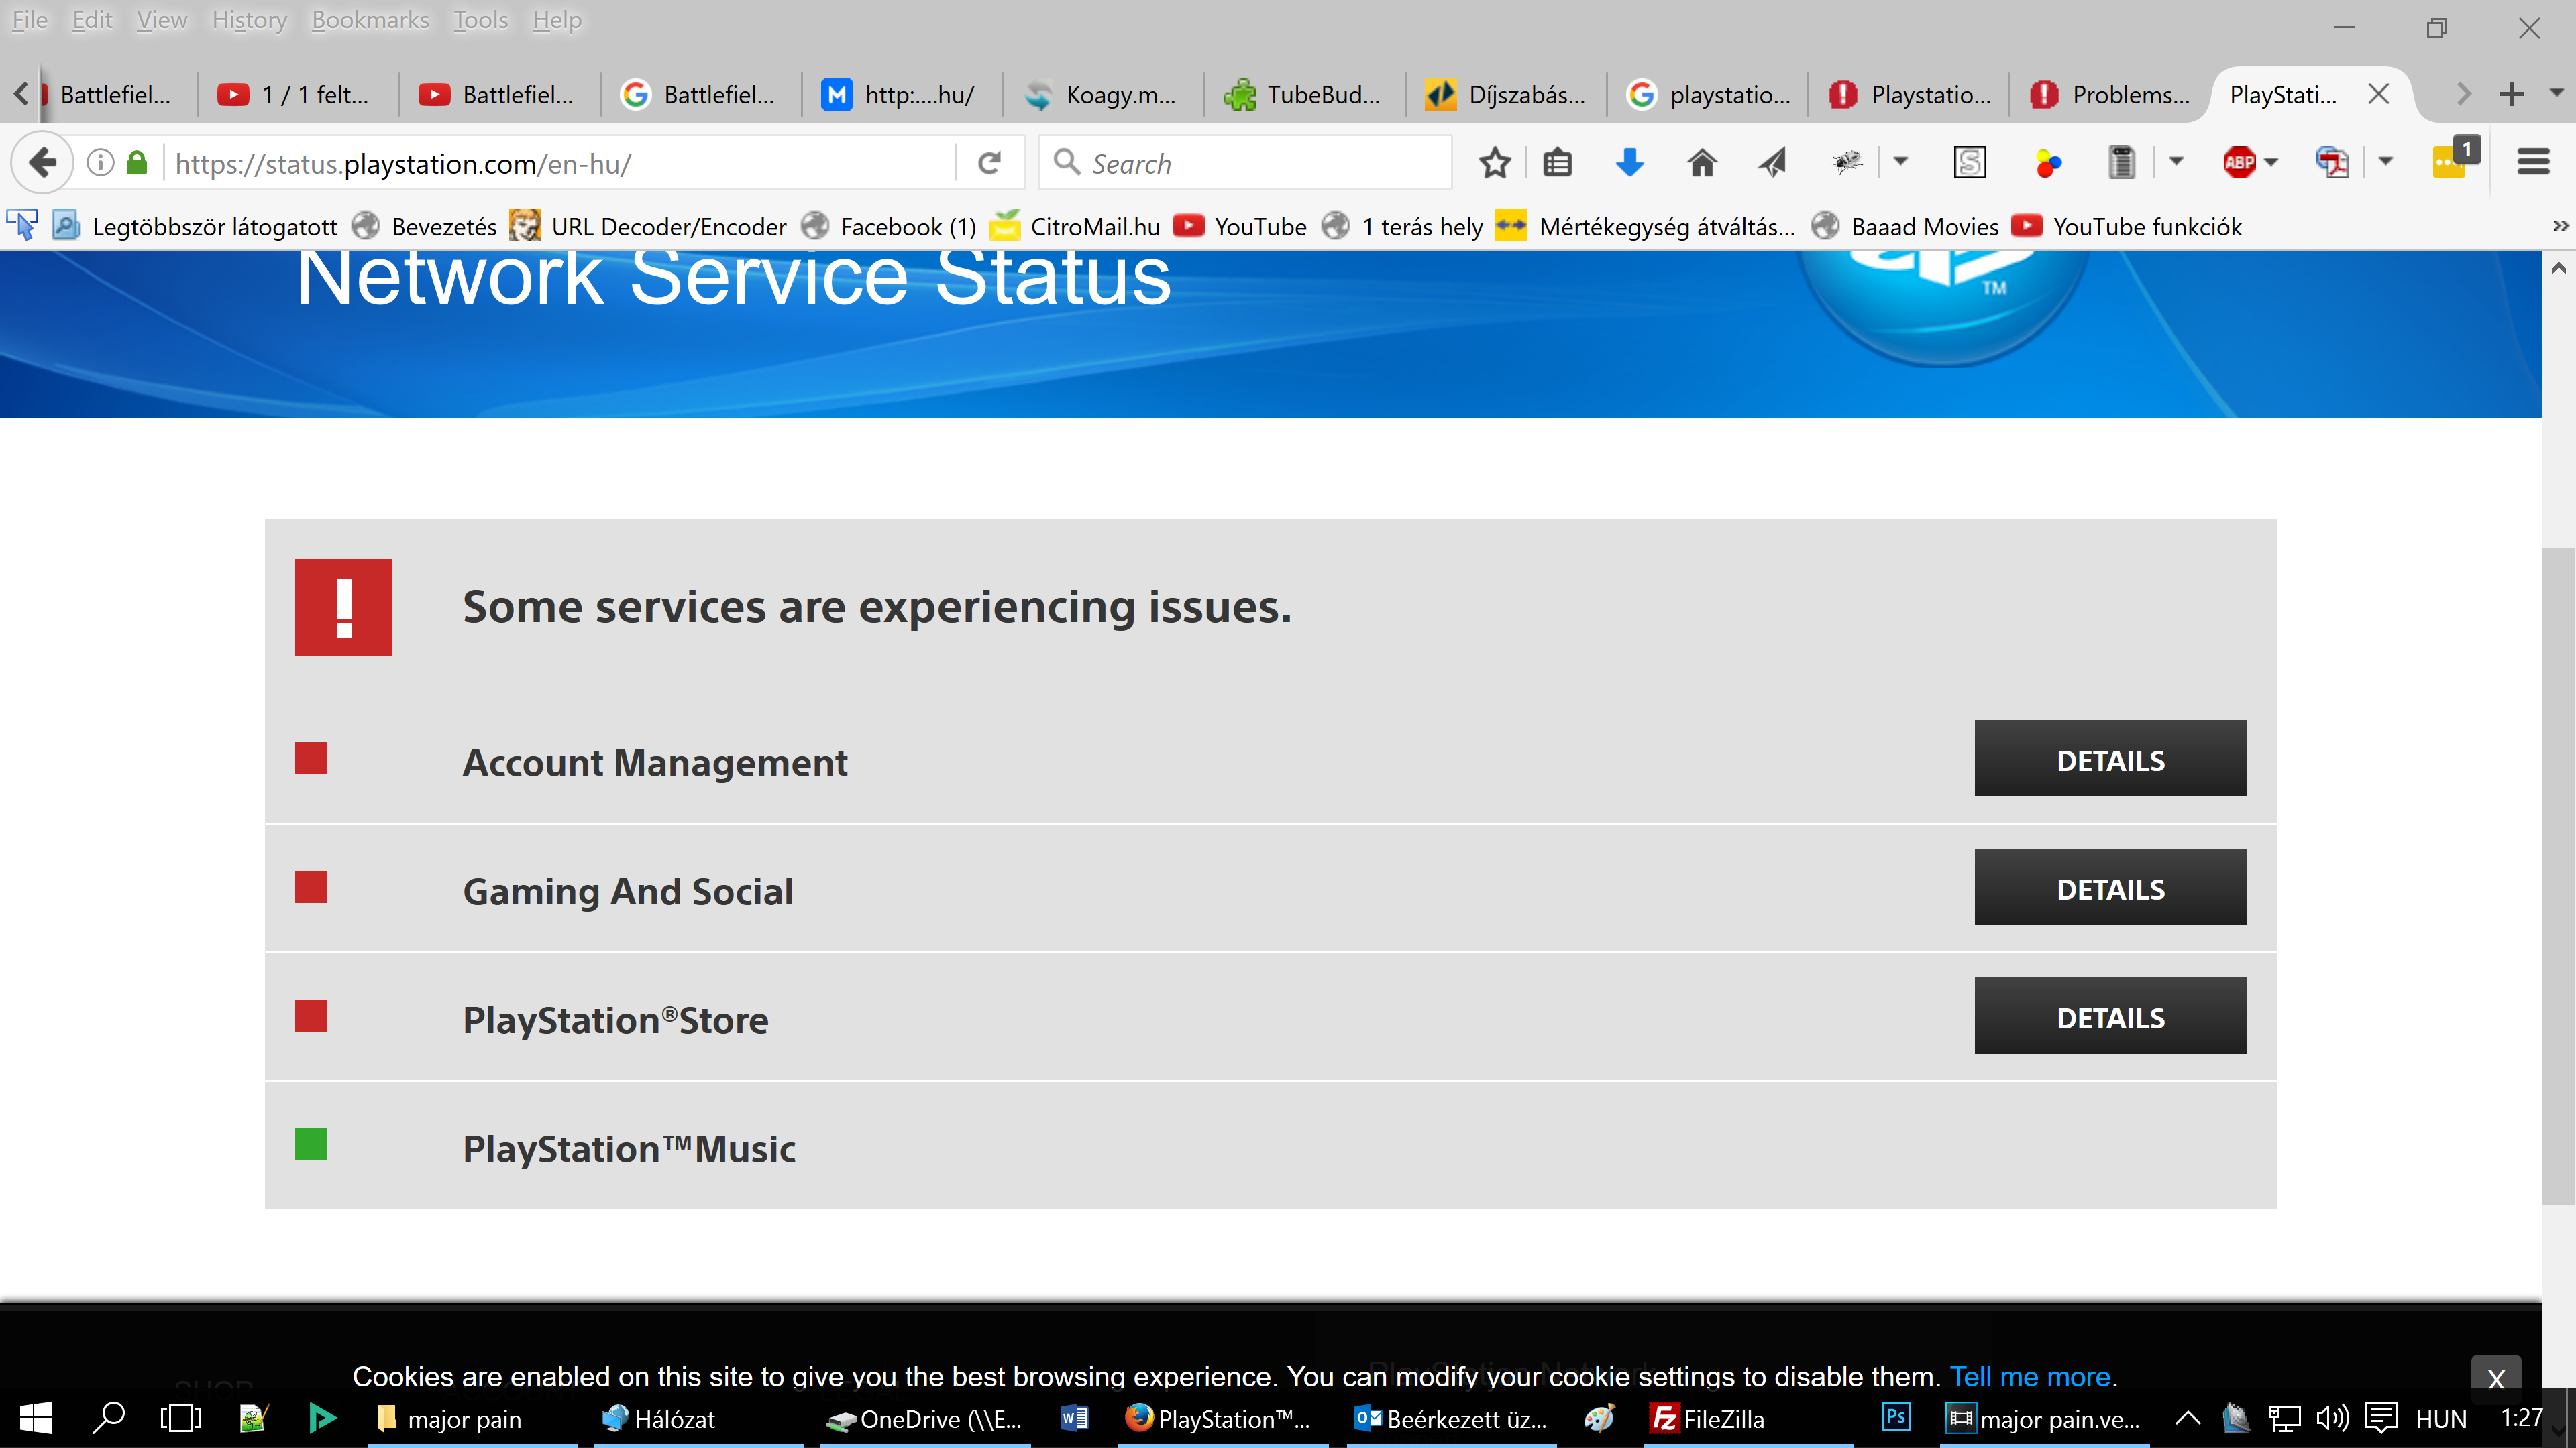Click the Search input box
2576x1448 pixels.
(x=1246, y=163)
